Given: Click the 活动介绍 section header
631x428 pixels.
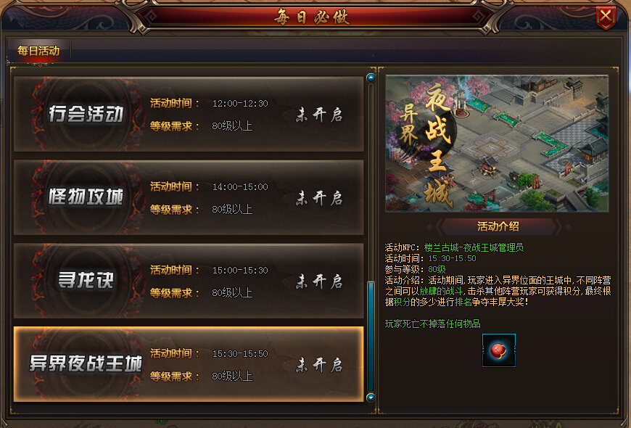Looking at the screenshot, I should tap(498, 226).
